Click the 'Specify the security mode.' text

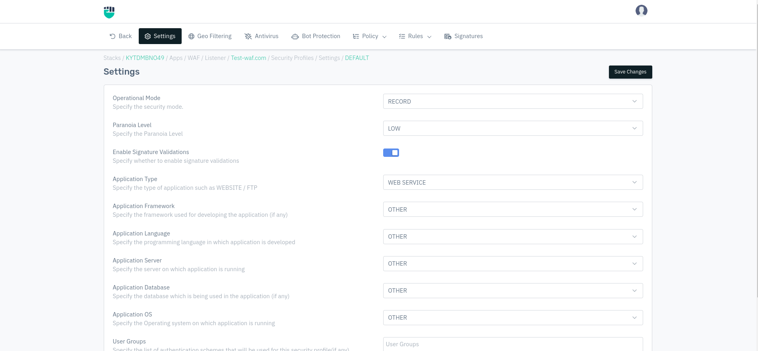pos(148,107)
